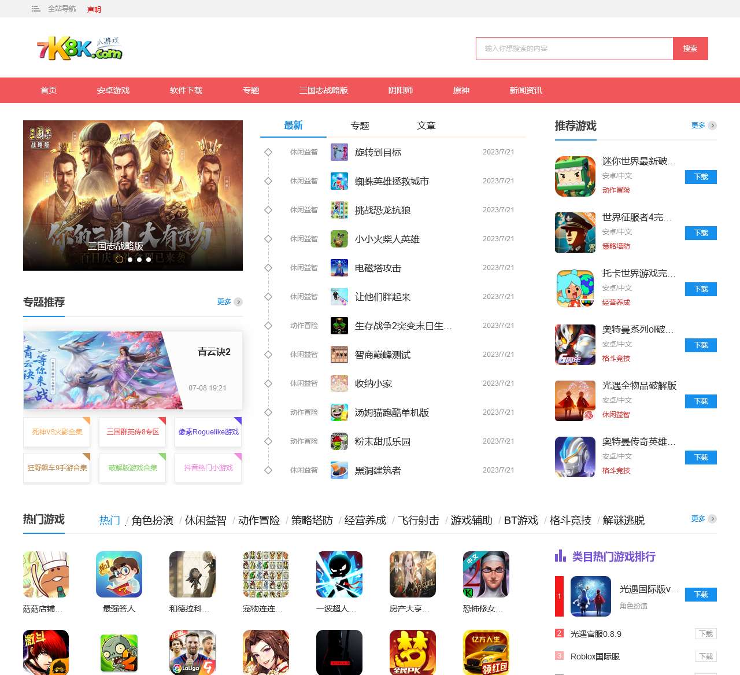The image size is (740, 675).
Task: Open 安卓游戏 in the navigation bar
Action: pos(113,90)
